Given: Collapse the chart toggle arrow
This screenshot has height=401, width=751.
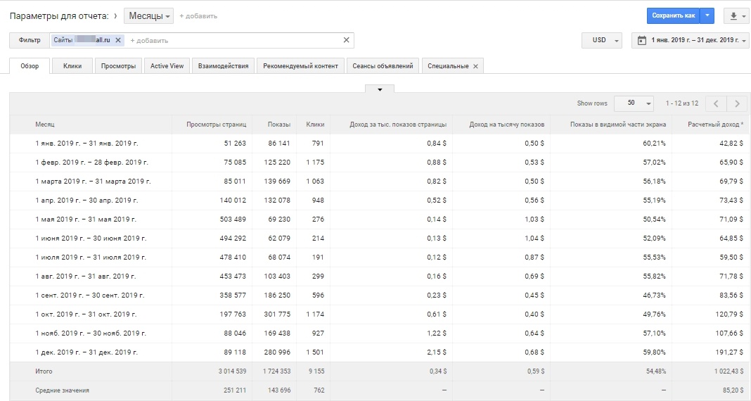Looking at the screenshot, I should tap(380, 89).
